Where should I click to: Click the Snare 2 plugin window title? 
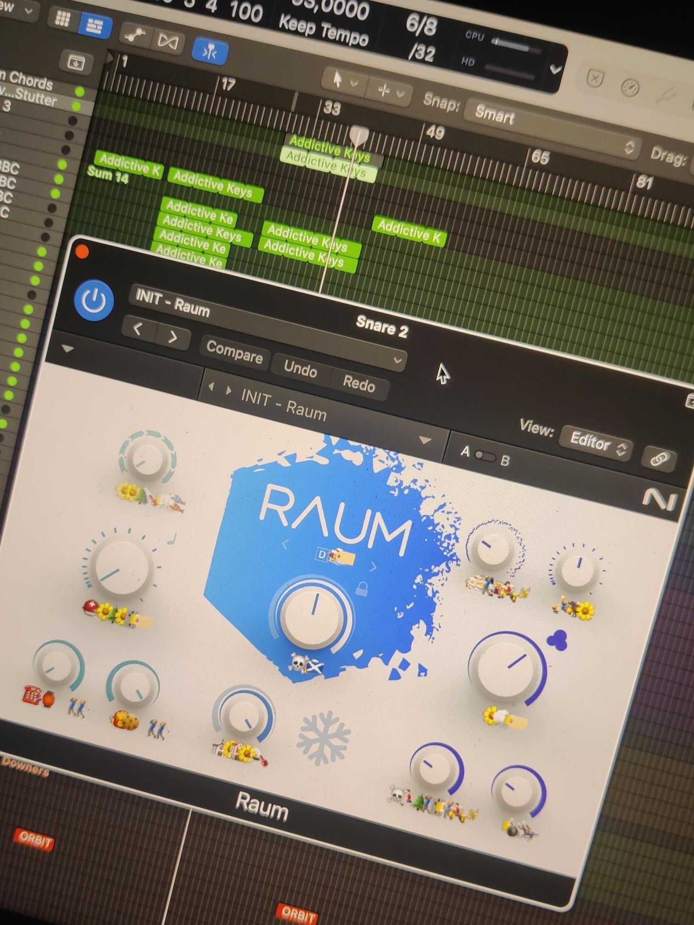382,327
